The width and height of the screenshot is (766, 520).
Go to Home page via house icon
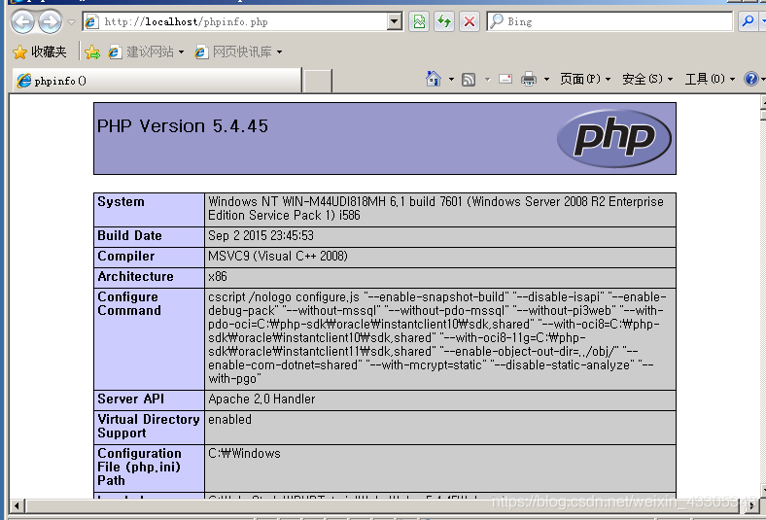434,79
